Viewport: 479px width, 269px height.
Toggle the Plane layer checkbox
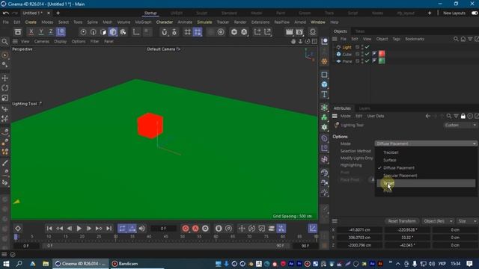[x=357, y=61]
